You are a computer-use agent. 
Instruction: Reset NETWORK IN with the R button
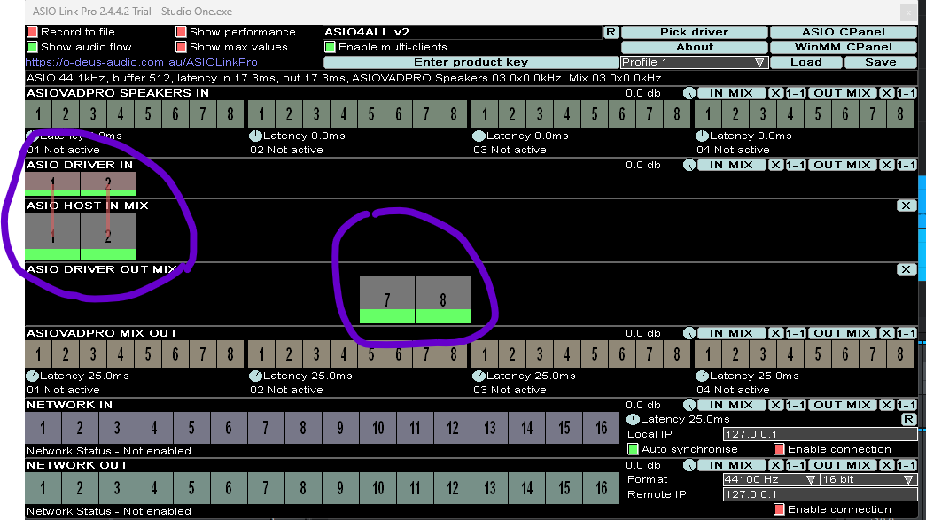pos(908,420)
